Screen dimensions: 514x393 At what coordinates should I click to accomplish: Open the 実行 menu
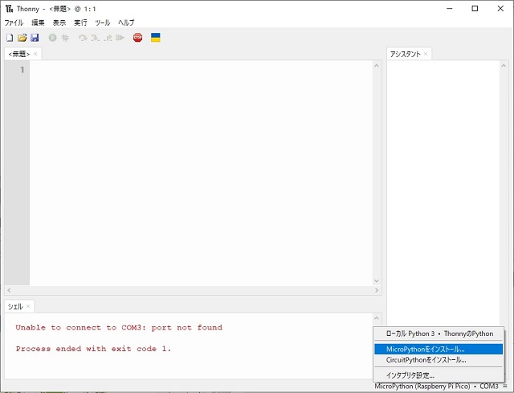point(80,23)
